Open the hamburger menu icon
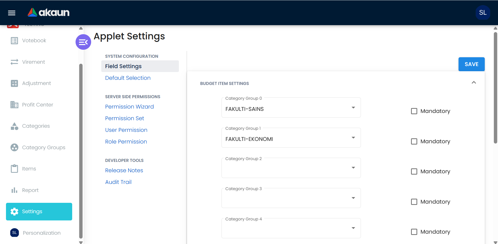 coord(12,13)
